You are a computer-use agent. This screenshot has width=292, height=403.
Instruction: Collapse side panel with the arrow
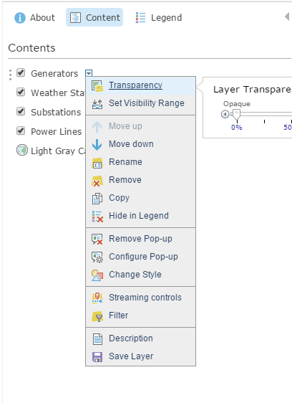point(287,17)
